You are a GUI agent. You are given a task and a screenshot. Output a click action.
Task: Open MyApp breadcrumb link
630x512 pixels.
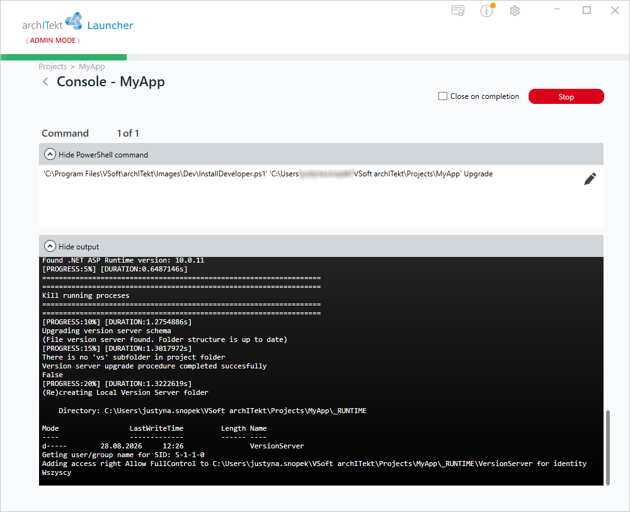pyautogui.click(x=91, y=67)
